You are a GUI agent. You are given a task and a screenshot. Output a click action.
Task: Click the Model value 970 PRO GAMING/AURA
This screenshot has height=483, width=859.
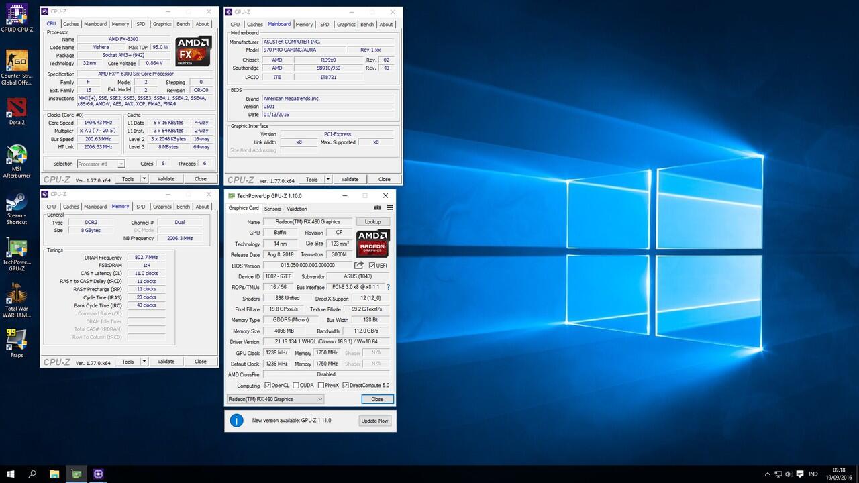pyautogui.click(x=305, y=50)
